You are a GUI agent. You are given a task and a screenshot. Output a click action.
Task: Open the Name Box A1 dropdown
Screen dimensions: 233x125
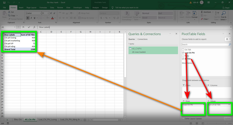point(14,27)
